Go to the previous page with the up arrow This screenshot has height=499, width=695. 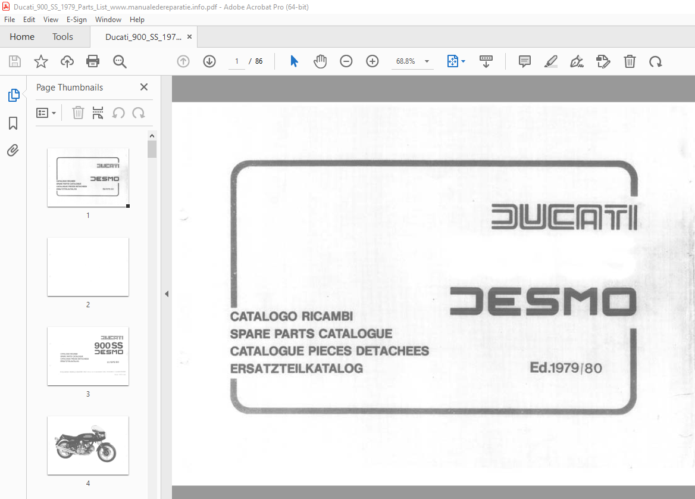pyautogui.click(x=183, y=61)
